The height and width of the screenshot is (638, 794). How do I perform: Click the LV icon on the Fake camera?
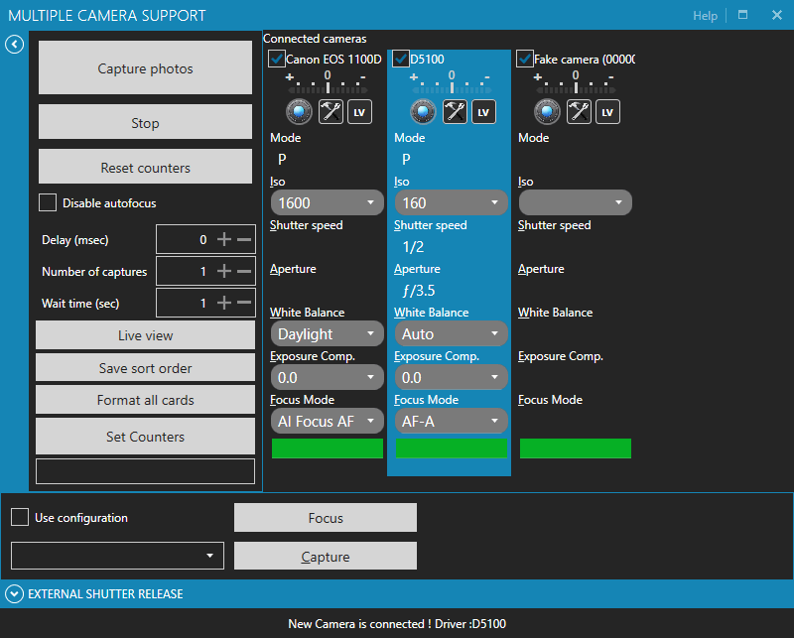click(x=607, y=111)
